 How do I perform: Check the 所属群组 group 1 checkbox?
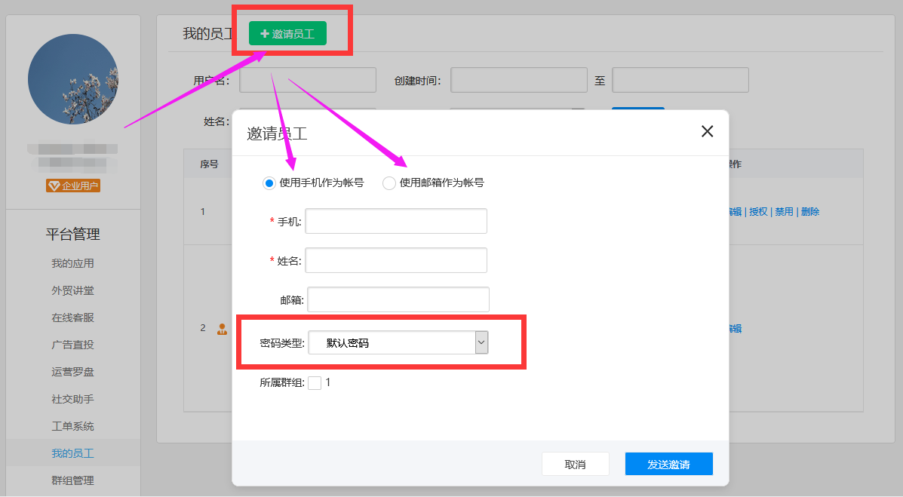point(314,382)
